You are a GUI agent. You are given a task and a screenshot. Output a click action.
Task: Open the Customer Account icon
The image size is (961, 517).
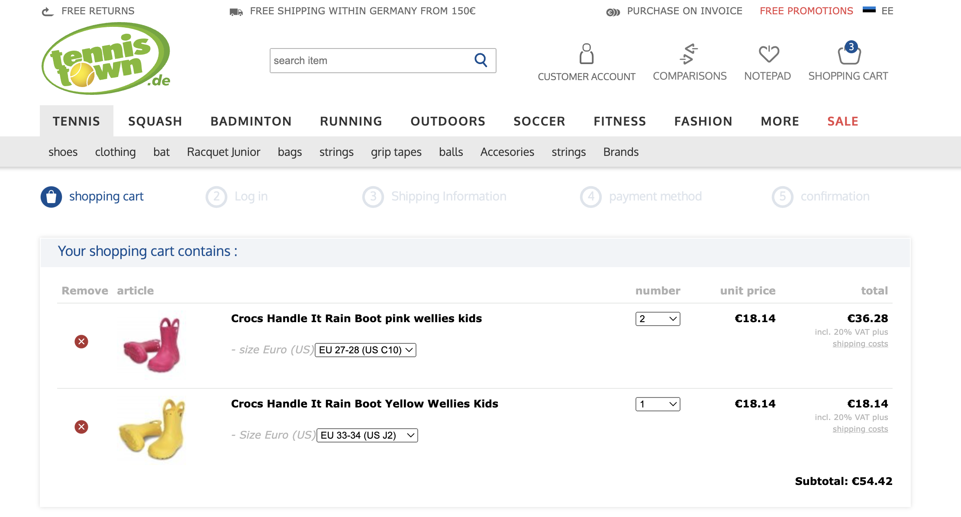click(x=587, y=54)
